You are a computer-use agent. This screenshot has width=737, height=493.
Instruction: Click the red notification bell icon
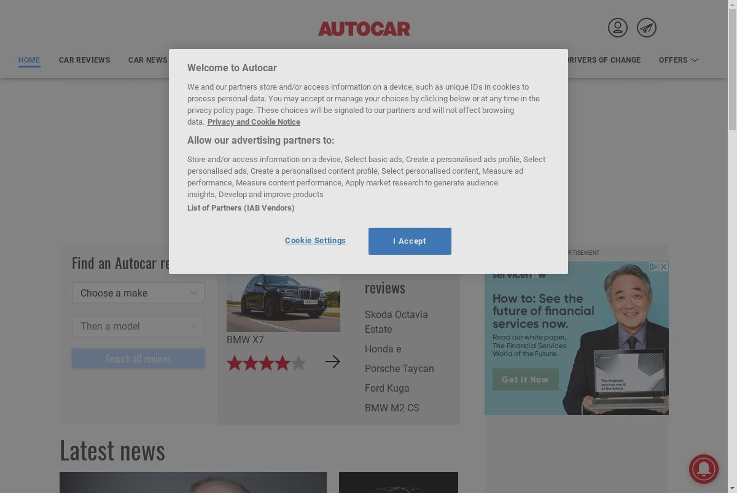pos(704,469)
